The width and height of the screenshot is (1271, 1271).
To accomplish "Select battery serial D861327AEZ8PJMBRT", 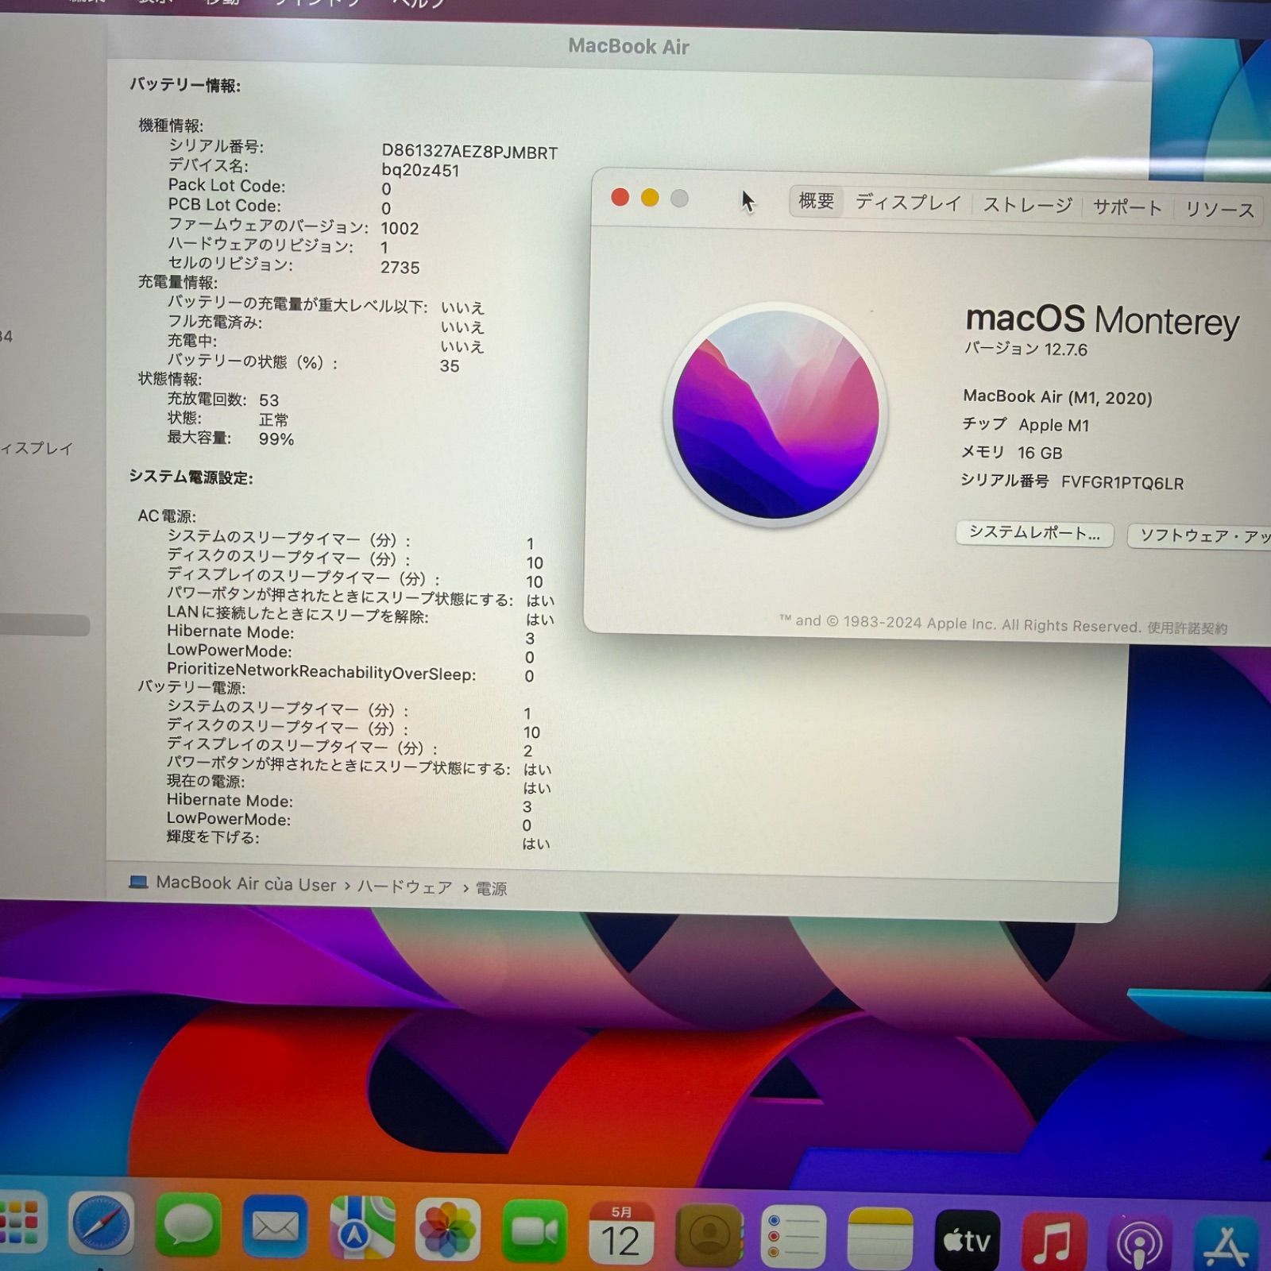I will [x=469, y=152].
